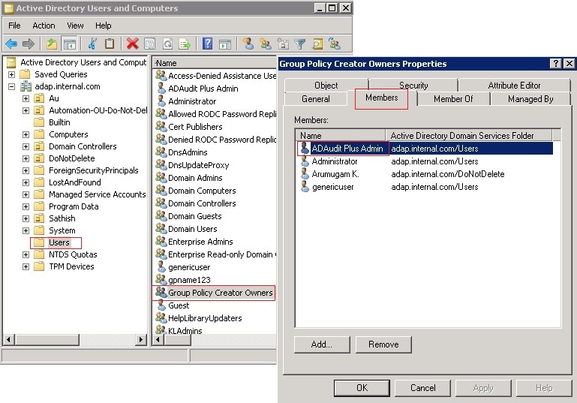Open the Action menu
Image resolution: width=577 pixels, height=403 pixels.
click(44, 26)
